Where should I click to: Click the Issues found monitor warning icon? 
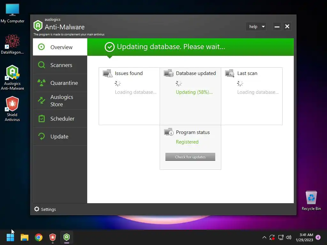click(108, 73)
